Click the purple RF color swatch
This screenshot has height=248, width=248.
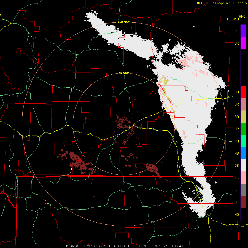pyautogui.click(x=243, y=31)
